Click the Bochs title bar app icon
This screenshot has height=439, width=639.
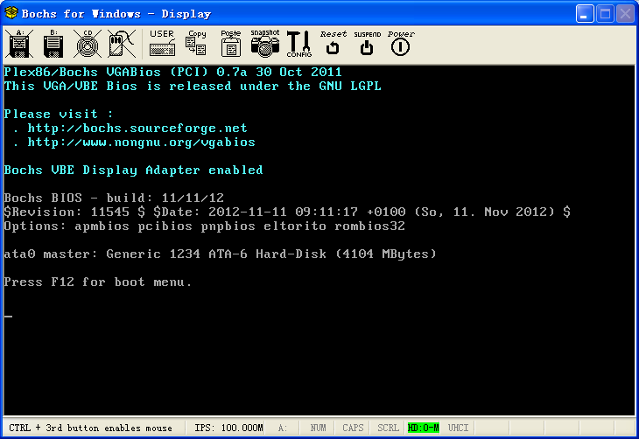pos(11,13)
